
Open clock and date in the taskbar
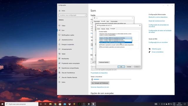pos(179,104)
